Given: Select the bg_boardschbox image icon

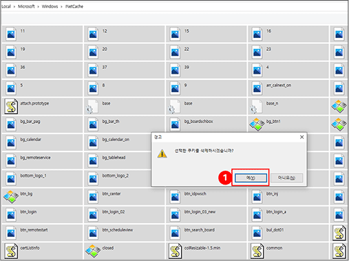Looking at the screenshot, I should [175, 125].
